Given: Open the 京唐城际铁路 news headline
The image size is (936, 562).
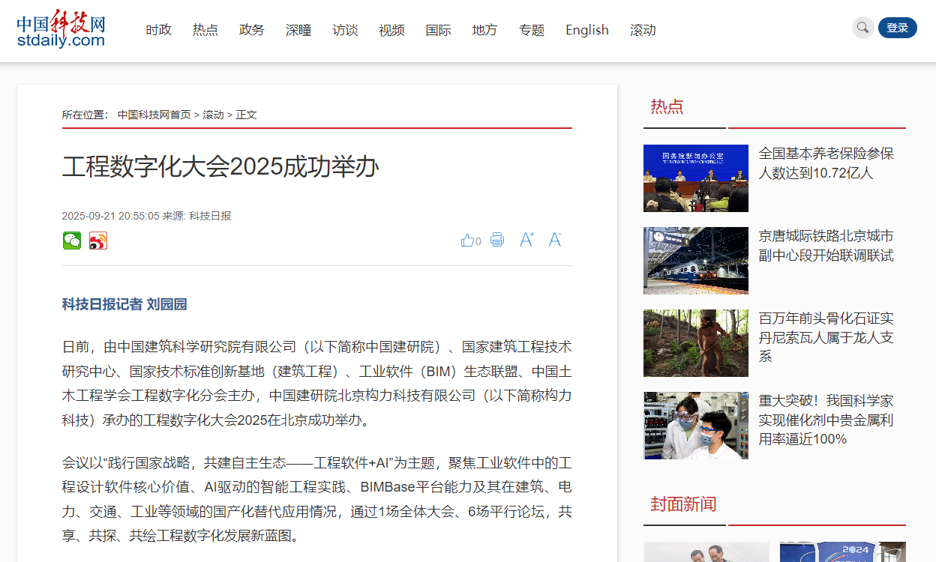Looking at the screenshot, I should 826,246.
